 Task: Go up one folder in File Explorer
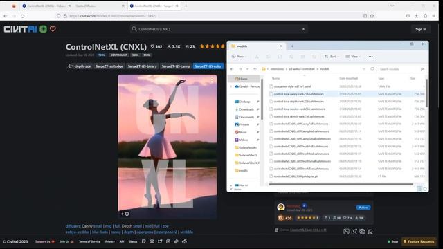point(255,69)
